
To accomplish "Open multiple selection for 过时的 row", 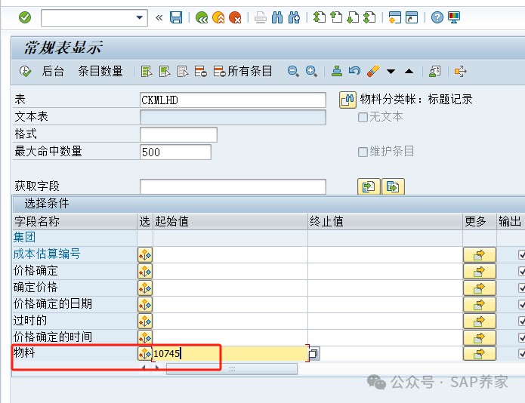I will click(479, 321).
